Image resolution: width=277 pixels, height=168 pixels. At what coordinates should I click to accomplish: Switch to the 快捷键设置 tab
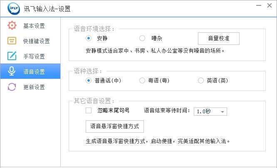point(36,41)
